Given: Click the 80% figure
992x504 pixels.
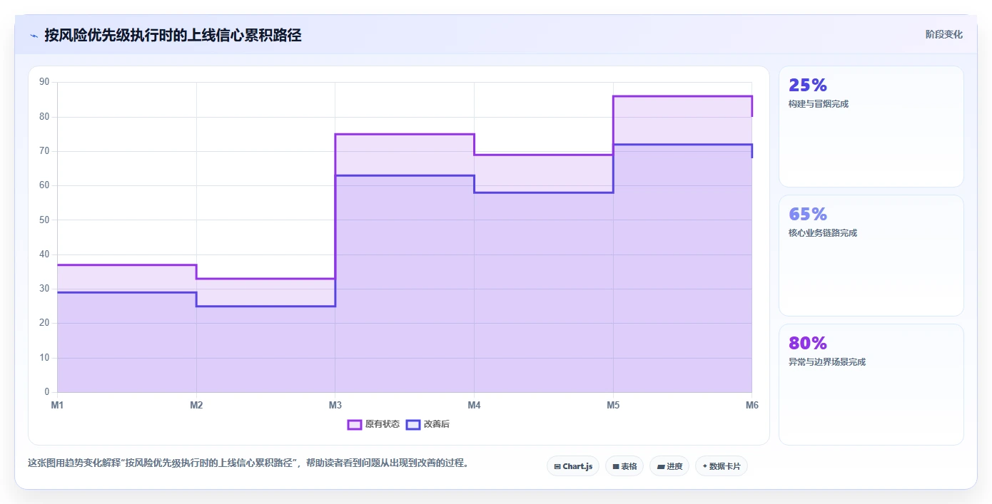Looking at the screenshot, I should (x=808, y=343).
